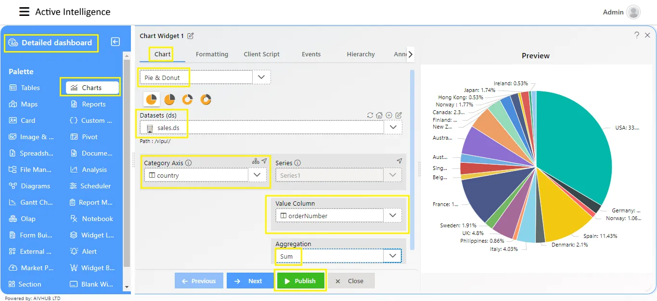
Task: Click the Sweden: 1.91% chart label
Action: [x=458, y=225]
